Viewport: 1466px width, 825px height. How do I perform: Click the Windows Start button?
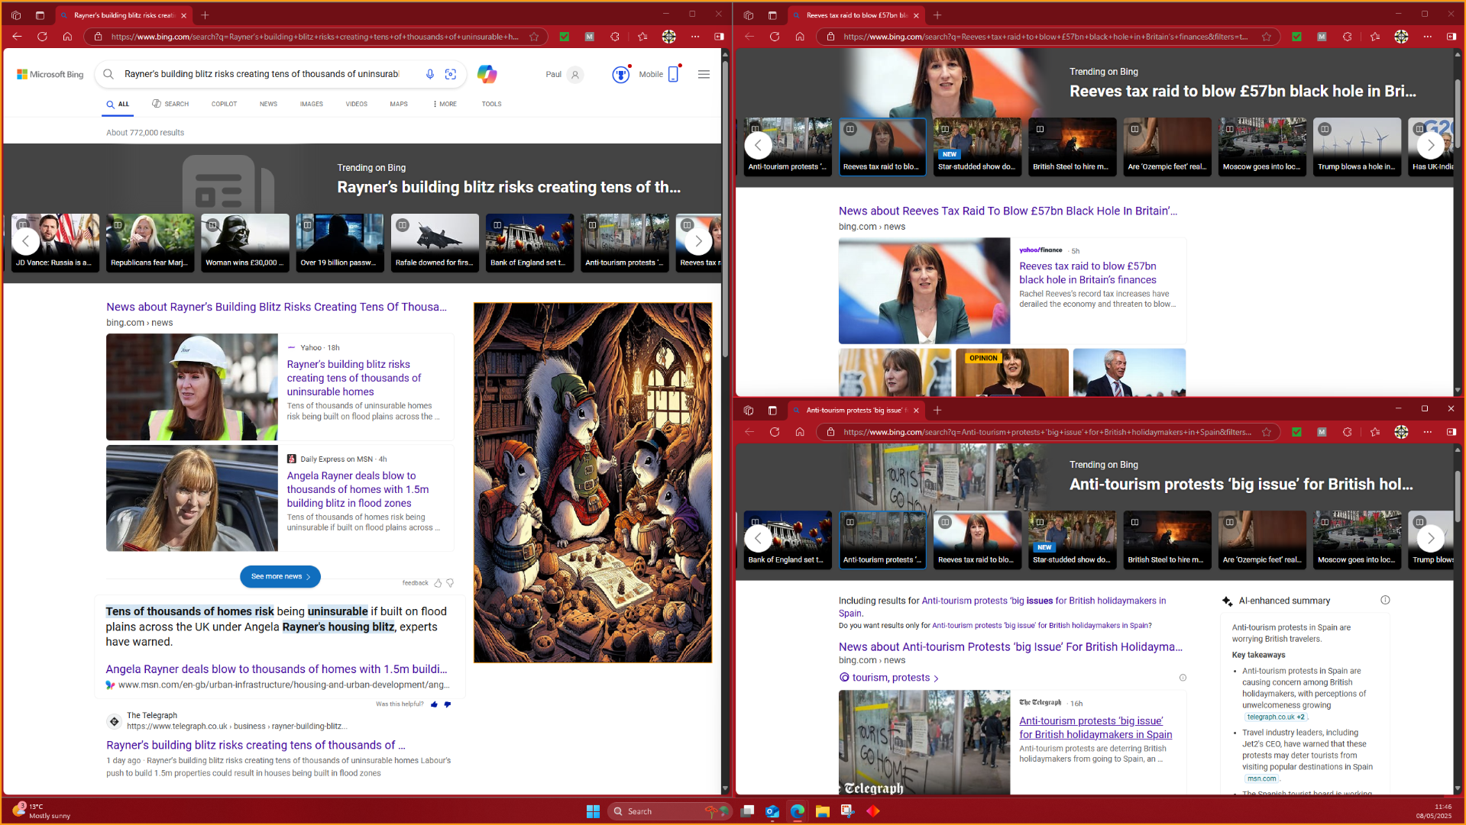[x=593, y=811]
